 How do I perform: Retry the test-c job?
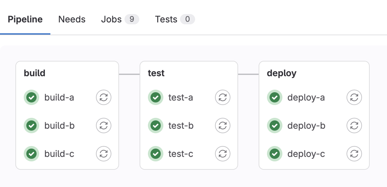click(x=222, y=154)
